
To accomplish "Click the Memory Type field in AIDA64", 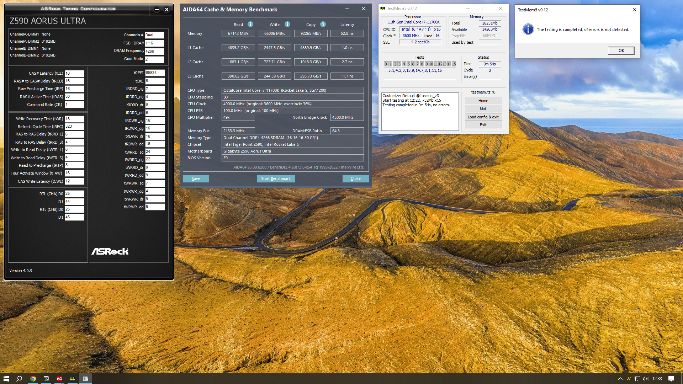I will [292, 138].
